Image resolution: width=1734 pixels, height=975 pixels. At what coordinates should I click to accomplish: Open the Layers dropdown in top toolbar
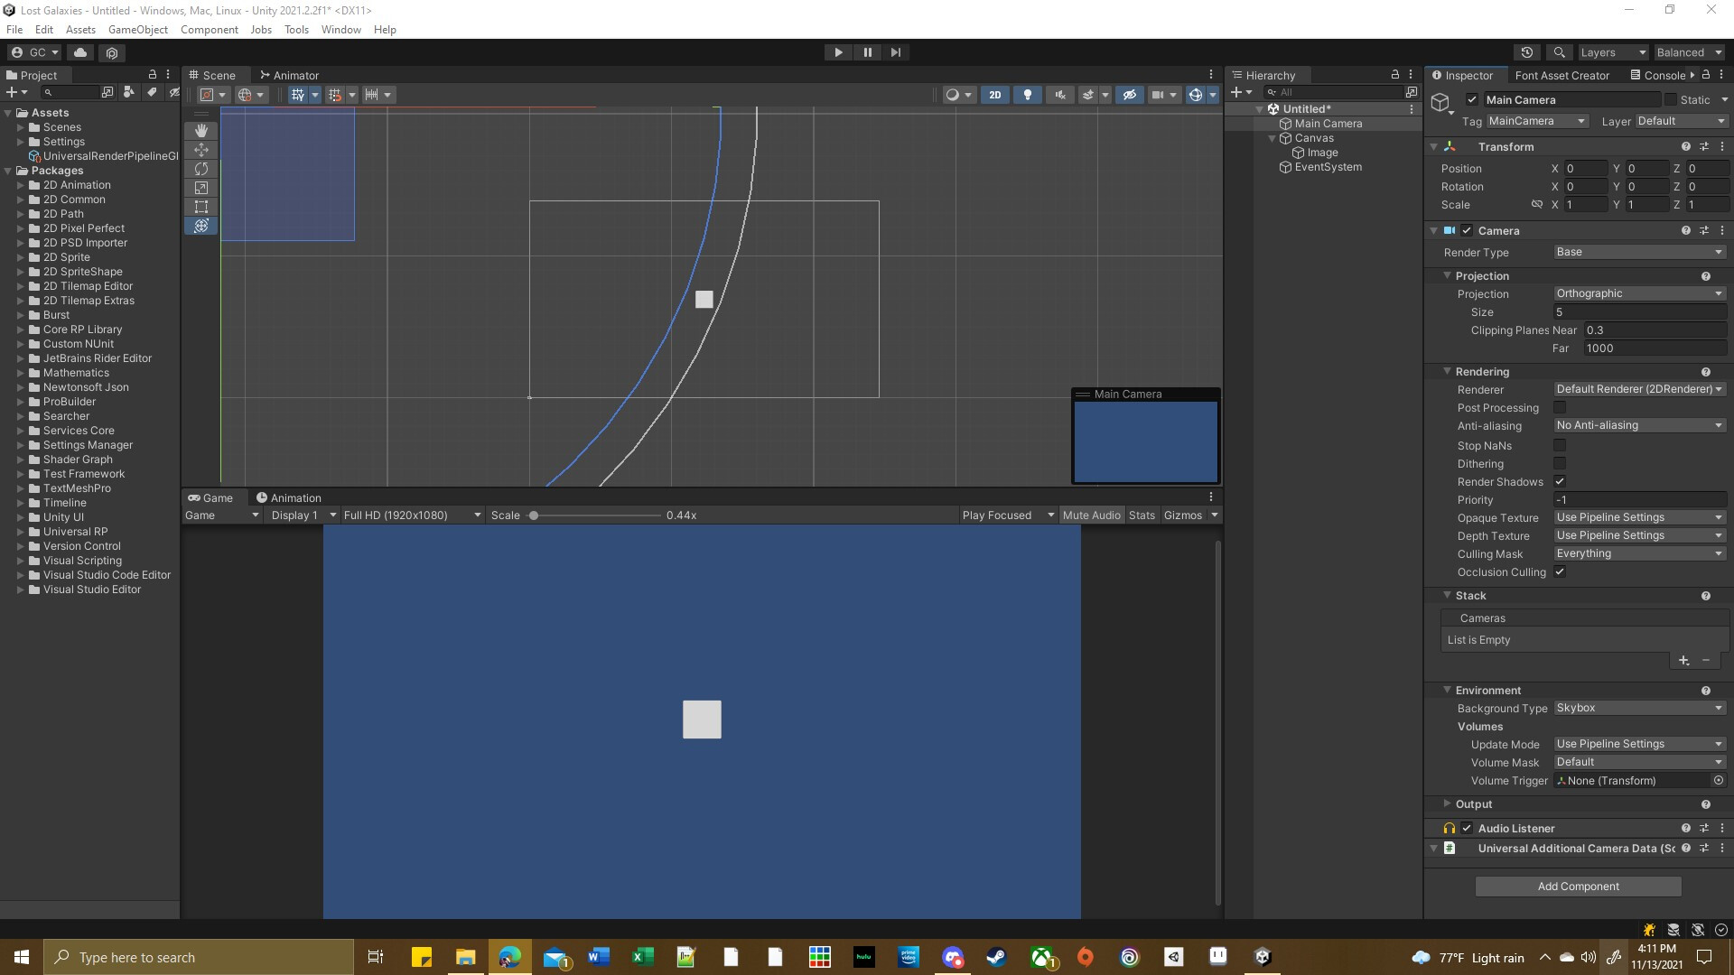click(1613, 52)
